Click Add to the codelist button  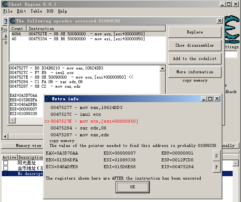pyautogui.click(x=195, y=58)
